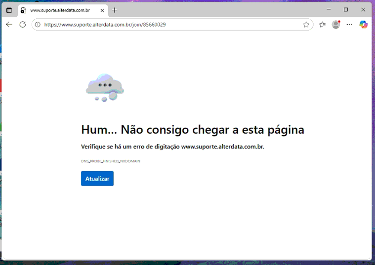Minimize the browser window

[329, 9]
